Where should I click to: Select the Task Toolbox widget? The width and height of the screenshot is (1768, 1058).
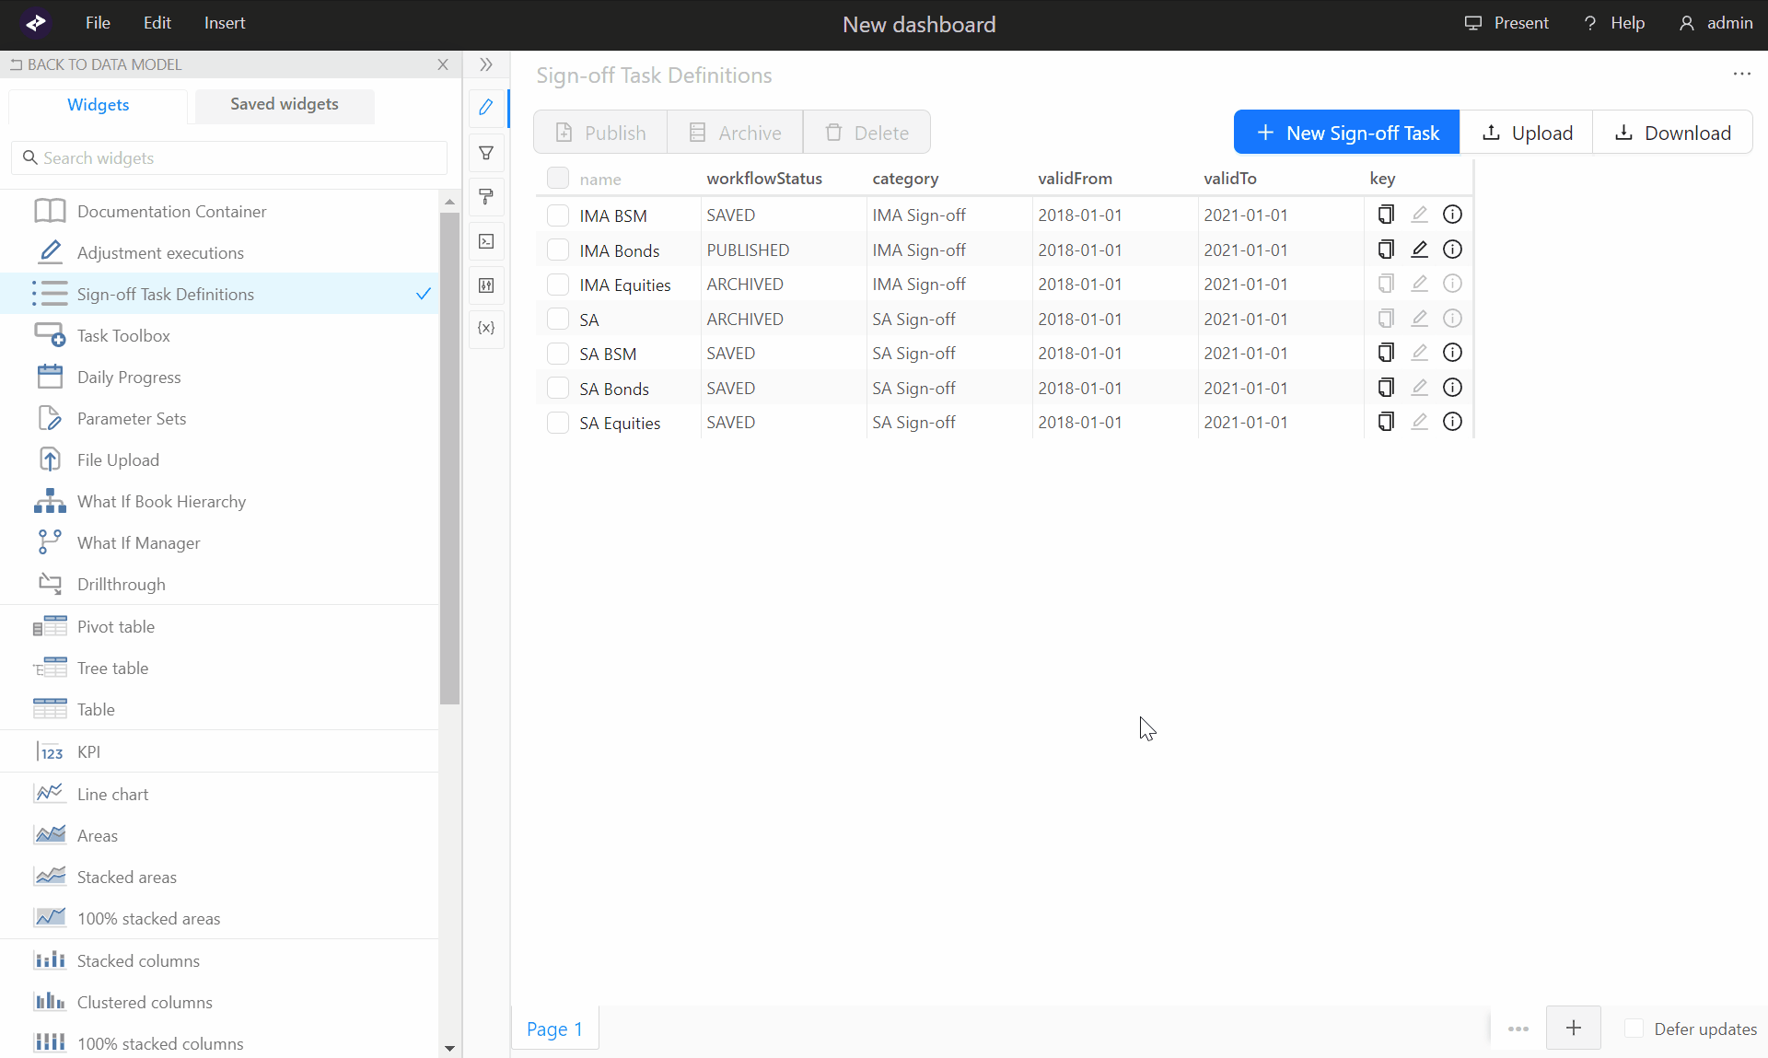tap(219, 335)
